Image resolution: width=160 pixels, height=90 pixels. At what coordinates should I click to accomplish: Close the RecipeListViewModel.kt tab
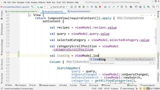coord(91,11)
